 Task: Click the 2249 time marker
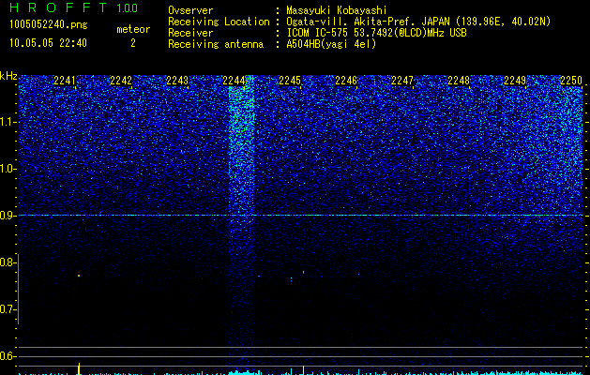515,81
